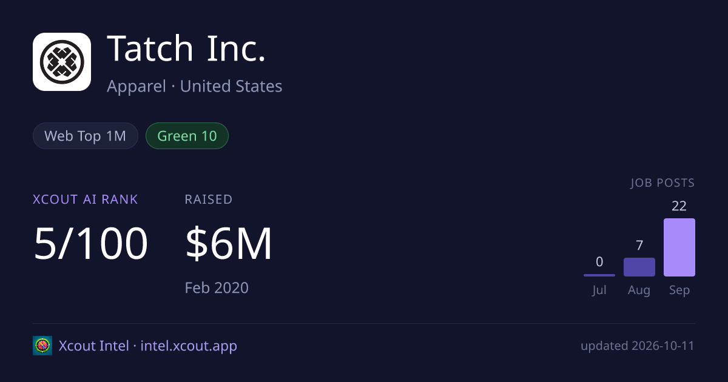
Task: Click the Xcout AI Rank label
Action: coord(86,199)
